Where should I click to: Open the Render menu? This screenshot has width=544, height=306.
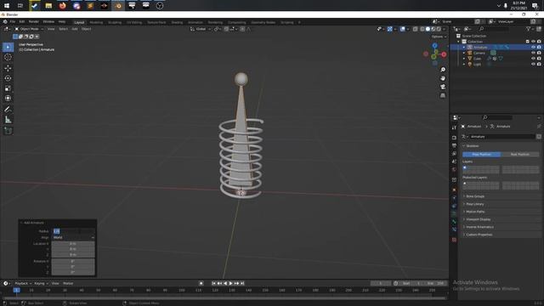tap(34, 22)
